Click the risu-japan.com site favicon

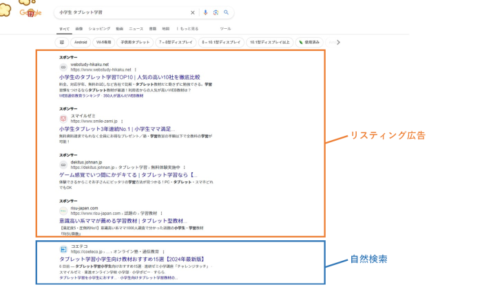tap(63, 211)
